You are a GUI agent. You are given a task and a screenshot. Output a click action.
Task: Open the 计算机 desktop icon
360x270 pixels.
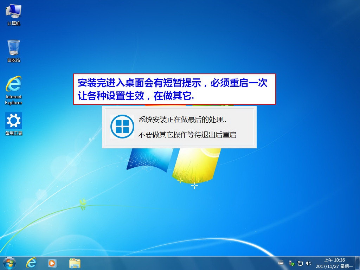[14, 15]
